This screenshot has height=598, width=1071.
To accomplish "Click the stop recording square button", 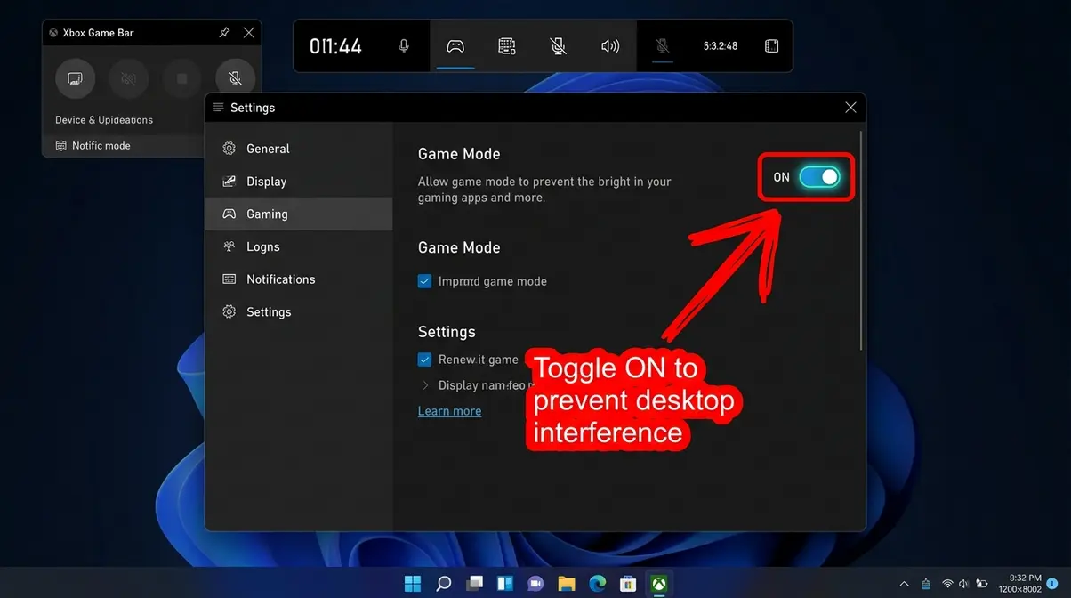I will pos(181,79).
